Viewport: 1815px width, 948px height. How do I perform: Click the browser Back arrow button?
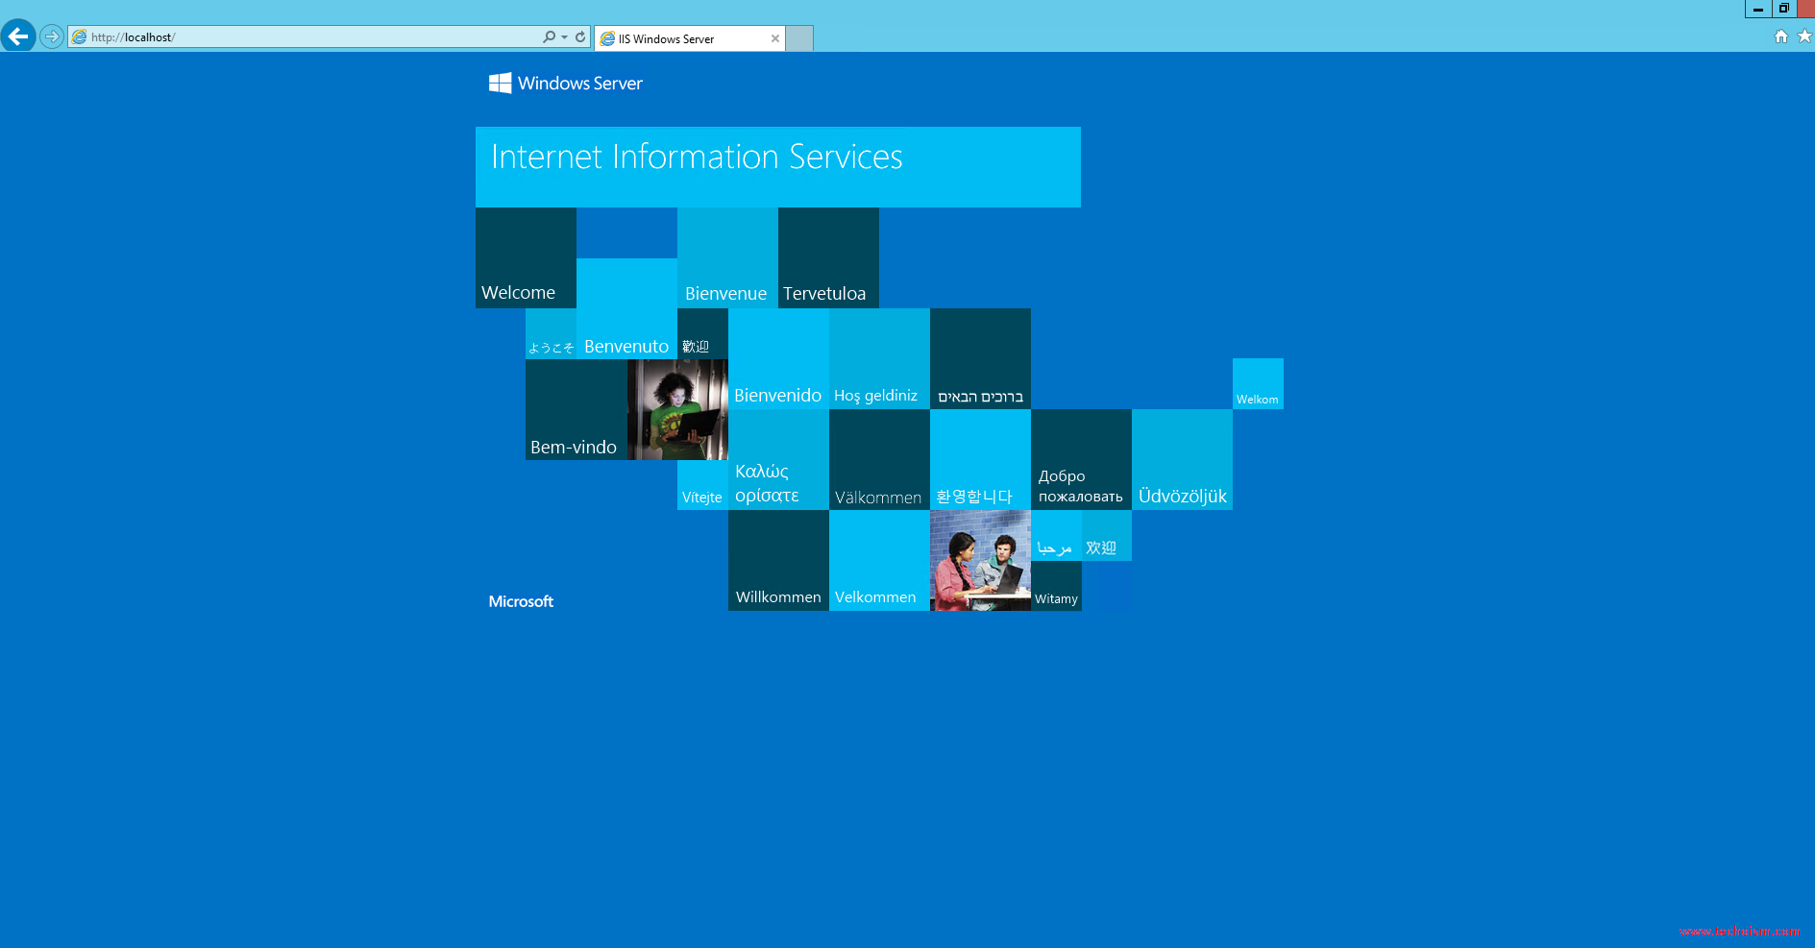point(18,36)
